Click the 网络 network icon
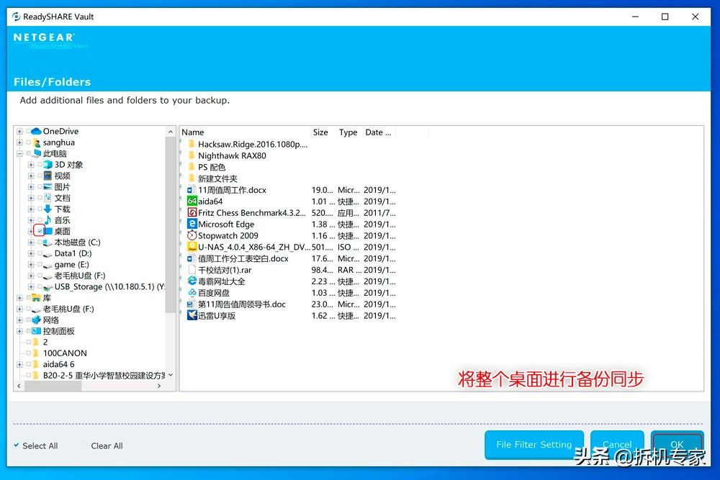Screen dimensions: 720x480 coord(36,320)
